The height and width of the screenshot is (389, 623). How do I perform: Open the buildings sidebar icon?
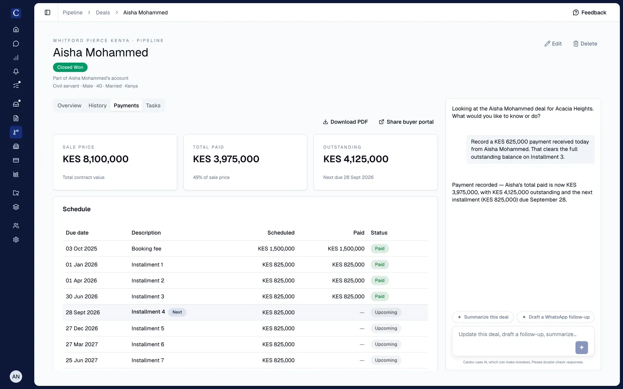16,146
